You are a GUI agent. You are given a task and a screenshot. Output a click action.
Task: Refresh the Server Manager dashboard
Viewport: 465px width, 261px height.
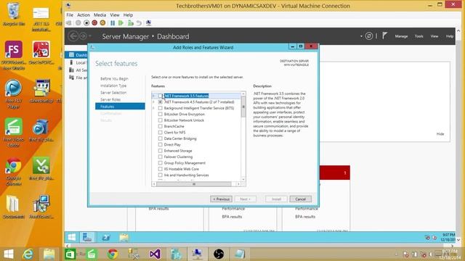369,36
